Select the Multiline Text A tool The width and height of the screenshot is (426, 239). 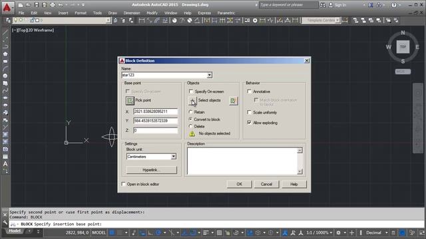point(5,164)
